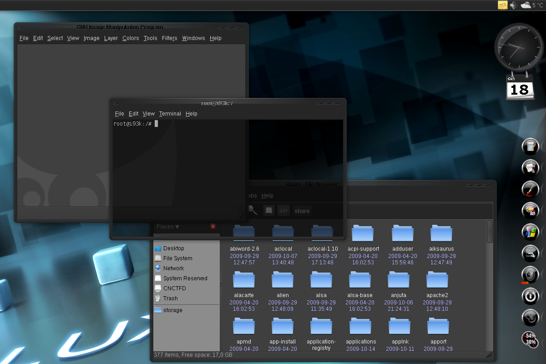Open the Filters menu in GIMP

tap(169, 38)
